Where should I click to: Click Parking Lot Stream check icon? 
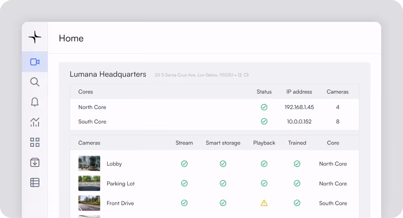pyautogui.click(x=184, y=183)
